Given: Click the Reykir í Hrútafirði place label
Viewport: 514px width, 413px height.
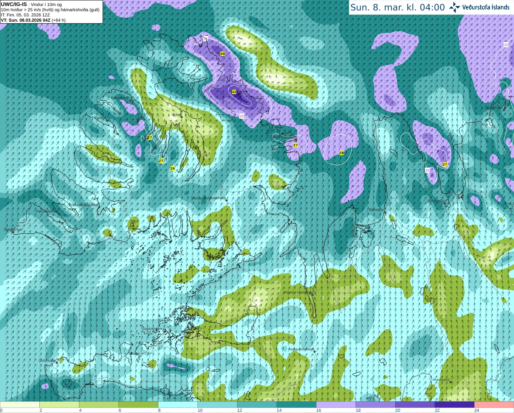Looking at the screenshot, I should coord(298,292).
